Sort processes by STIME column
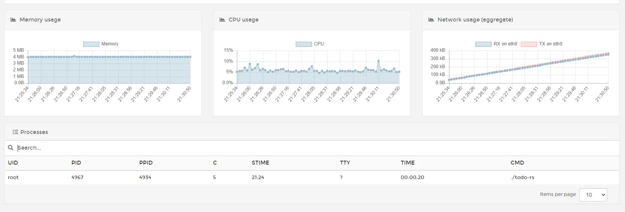Screen dimensions: 625x212 (260, 163)
